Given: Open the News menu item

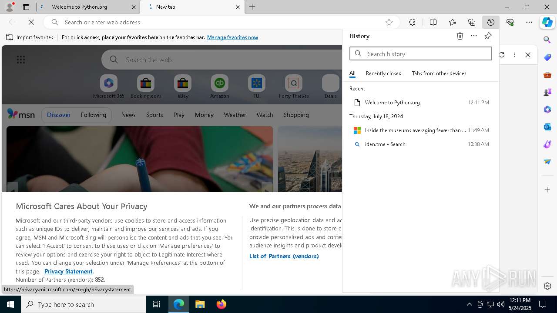Looking at the screenshot, I should pyautogui.click(x=128, y=115).
